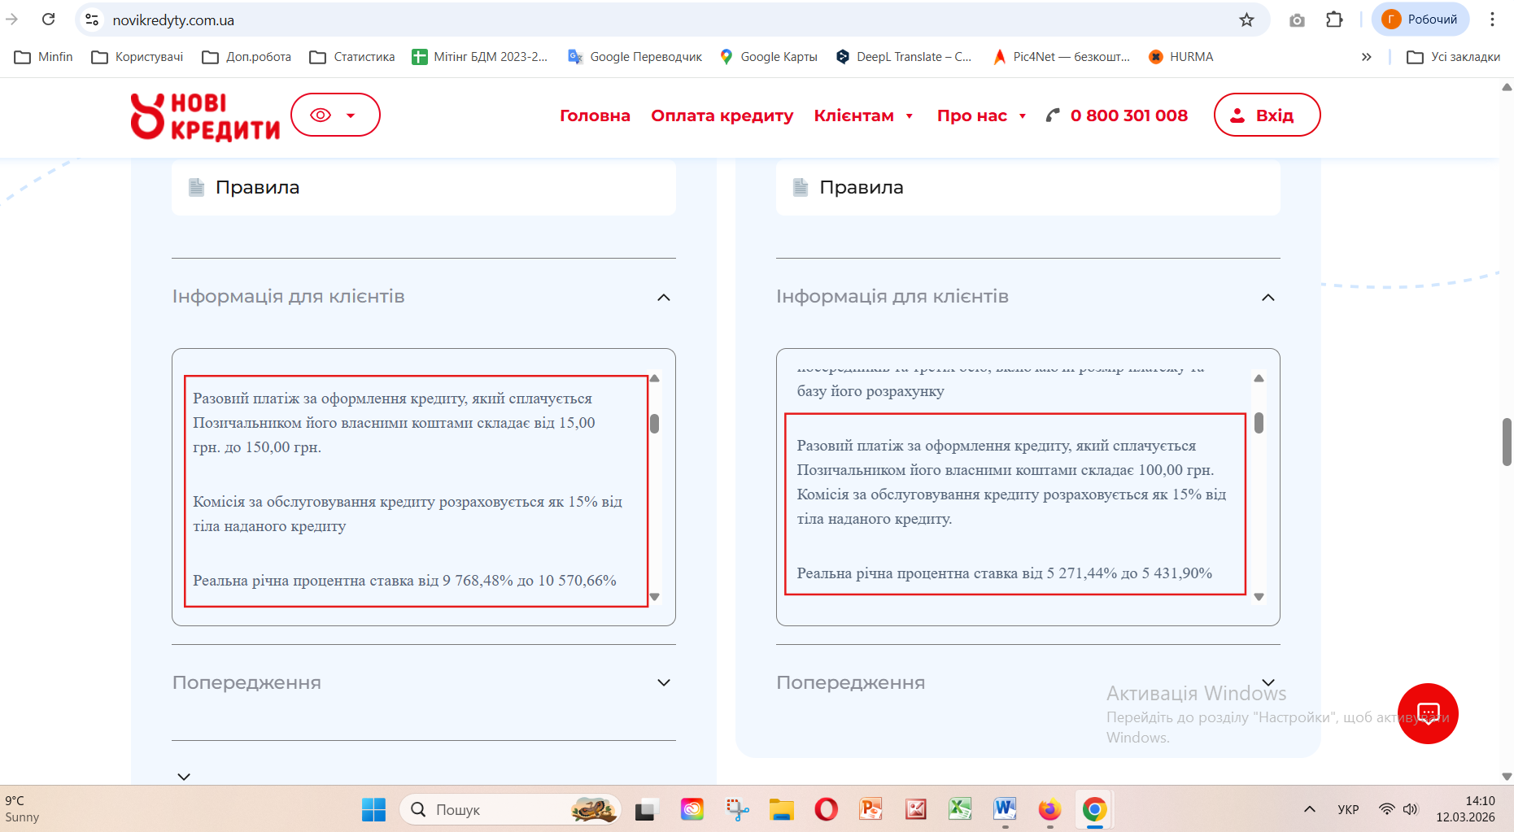Open the Google Карты bookmark
The height and width of the screenshot is (832, 1514).
tap(769, 57)
